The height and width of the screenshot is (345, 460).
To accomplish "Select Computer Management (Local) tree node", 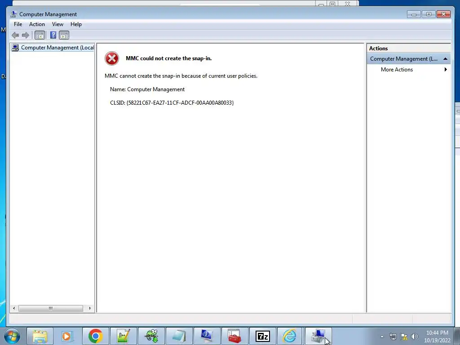I will click(x=53, y=48).
